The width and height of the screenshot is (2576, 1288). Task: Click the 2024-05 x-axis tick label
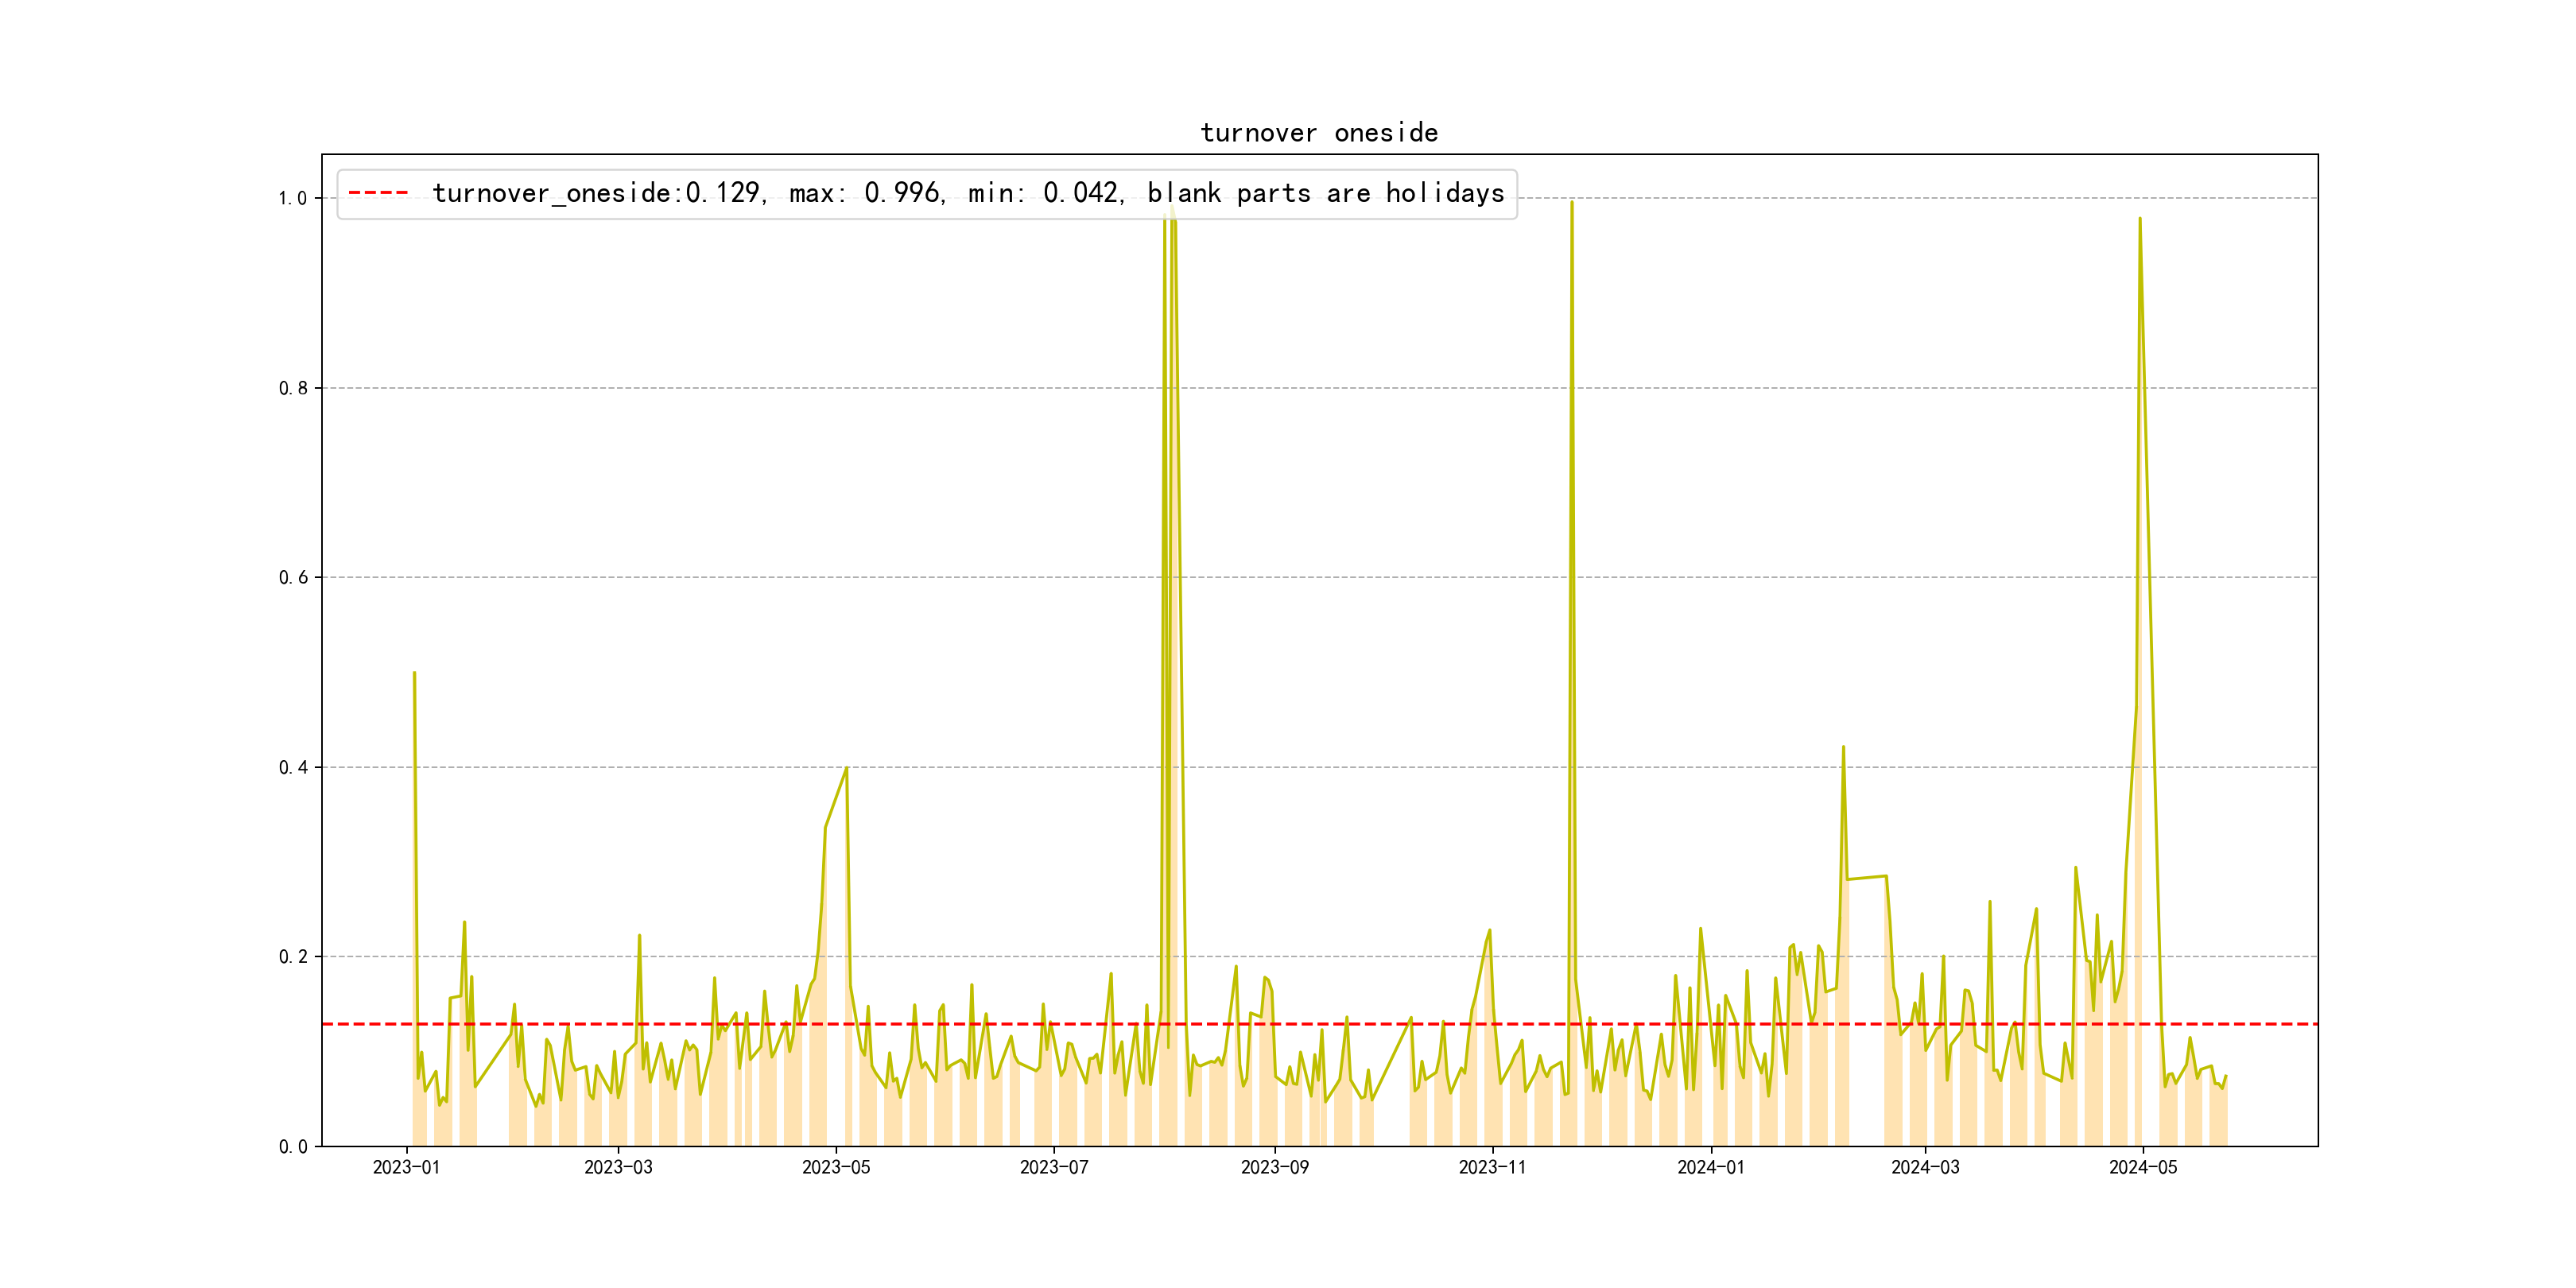pyautogui.click(x=2143, y=1167)
